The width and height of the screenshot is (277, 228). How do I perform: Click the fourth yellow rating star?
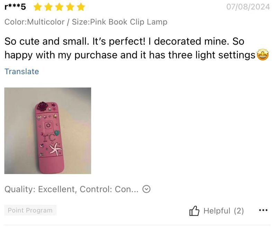70,7
